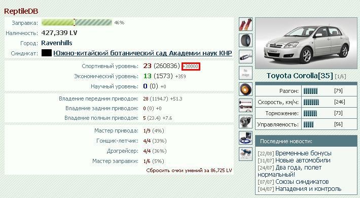Click the ReptileDB player name

pyautogui.click(x=21, y=11)
